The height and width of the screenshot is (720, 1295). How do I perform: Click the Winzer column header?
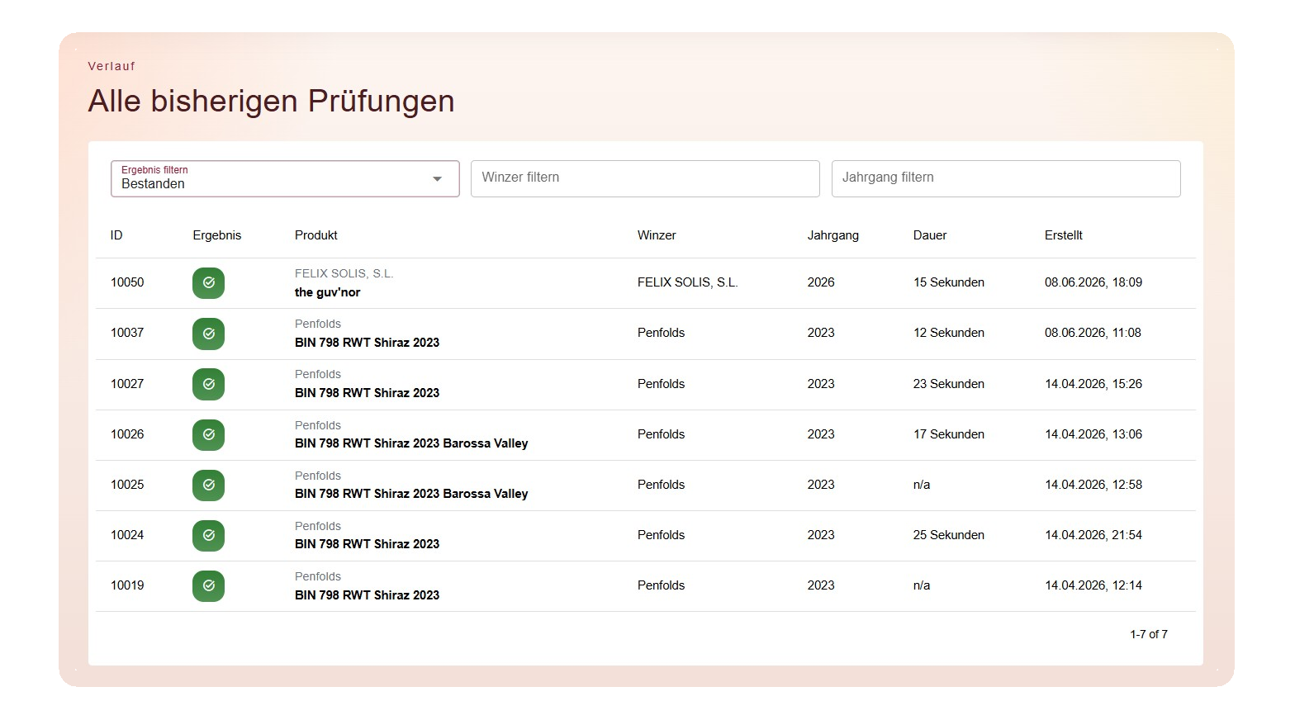click(657, 235)
